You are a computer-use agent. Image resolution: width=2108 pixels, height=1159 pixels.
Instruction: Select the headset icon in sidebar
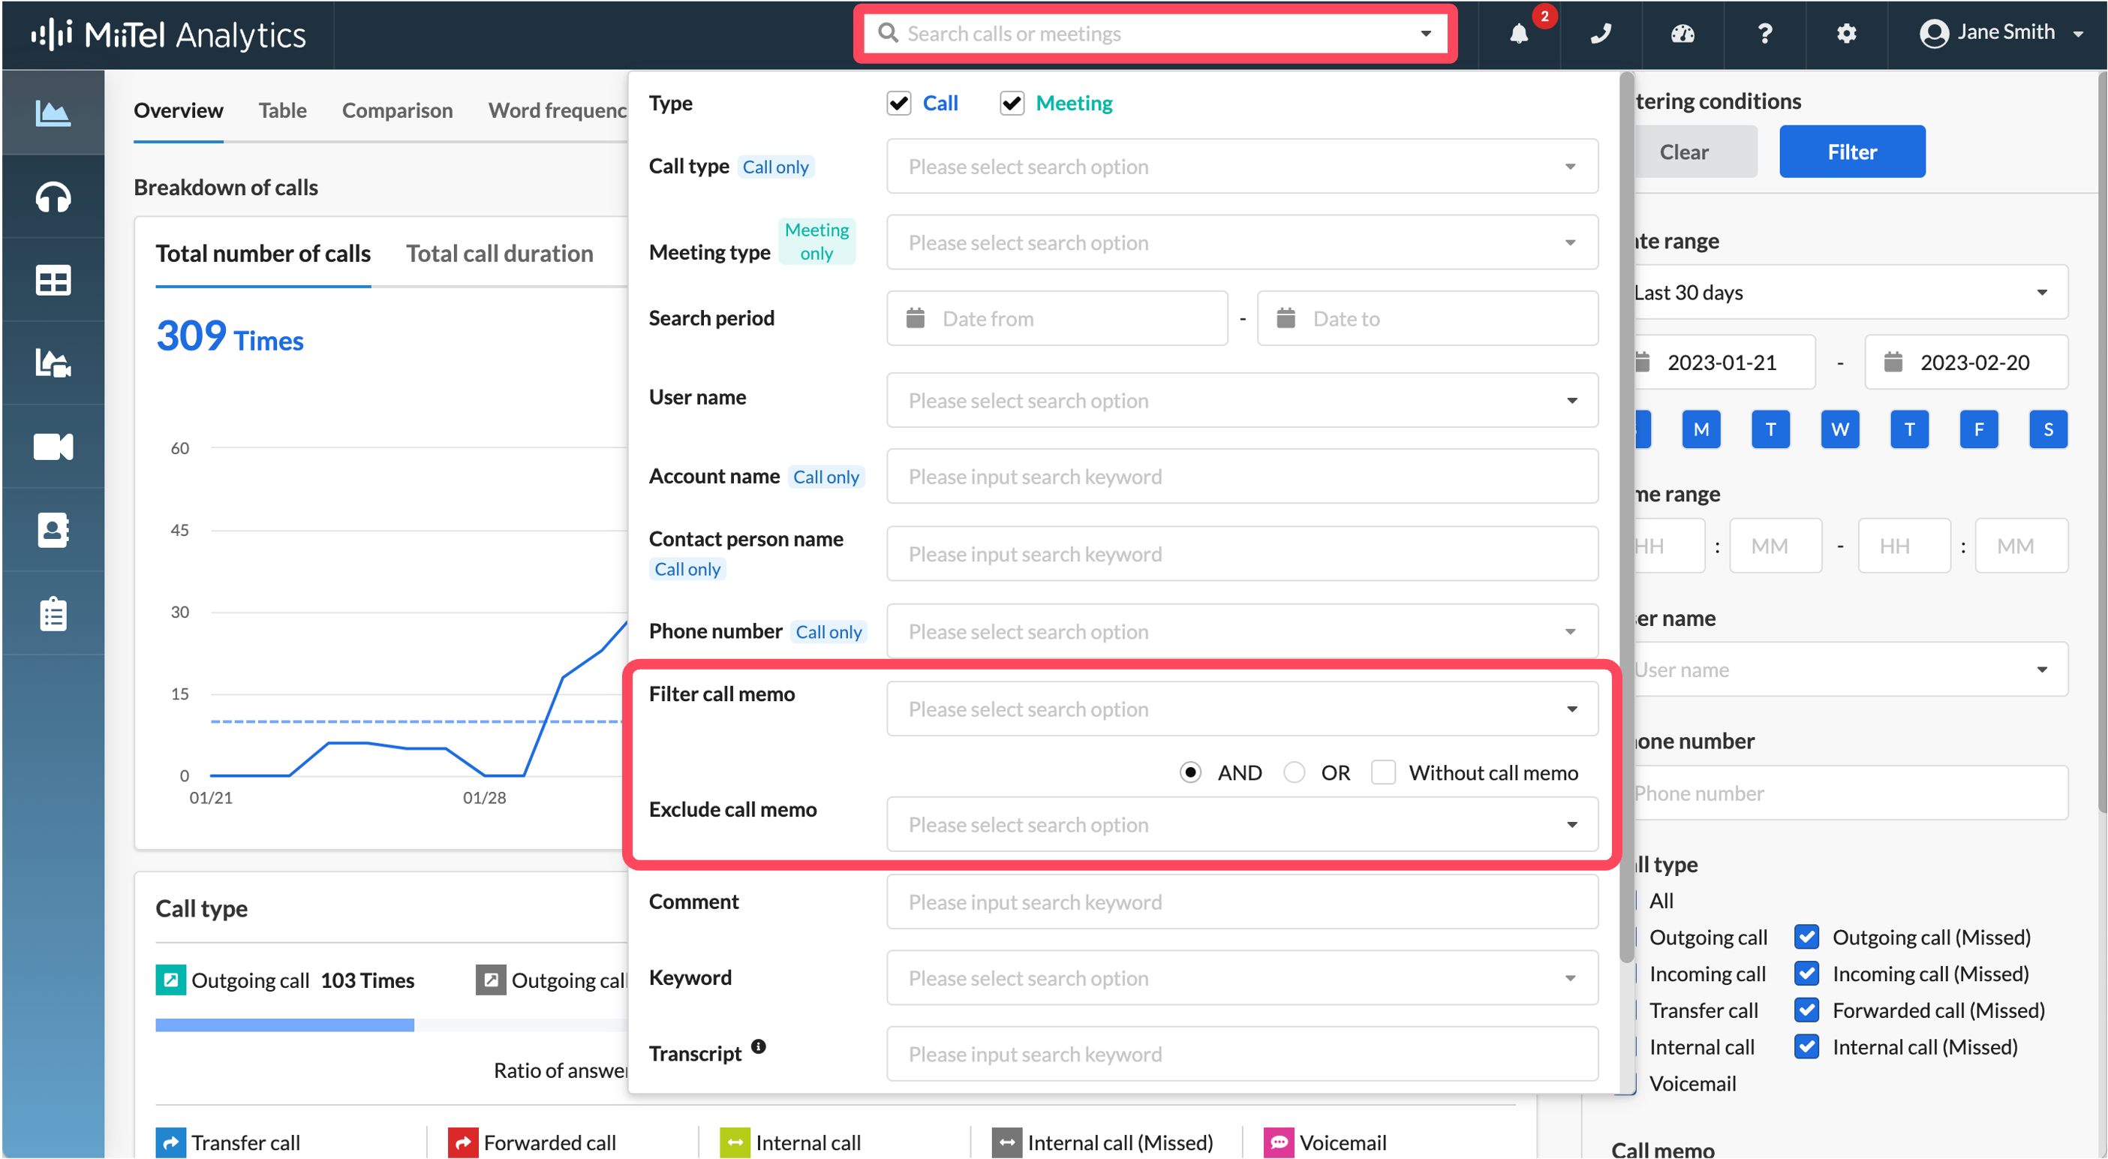tap(53, 197)
